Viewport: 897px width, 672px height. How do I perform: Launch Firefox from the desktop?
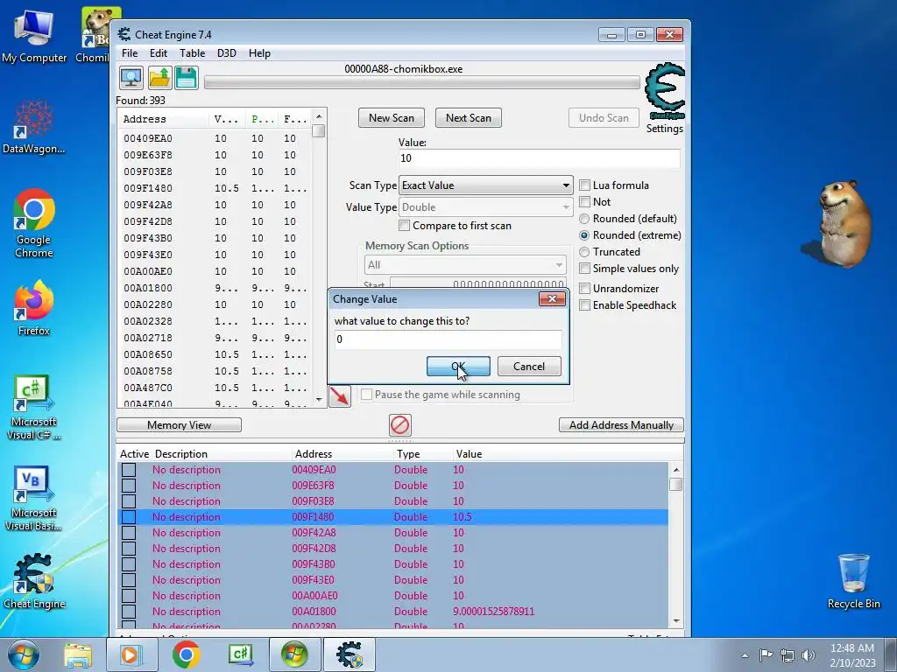[x=34, y=308]
